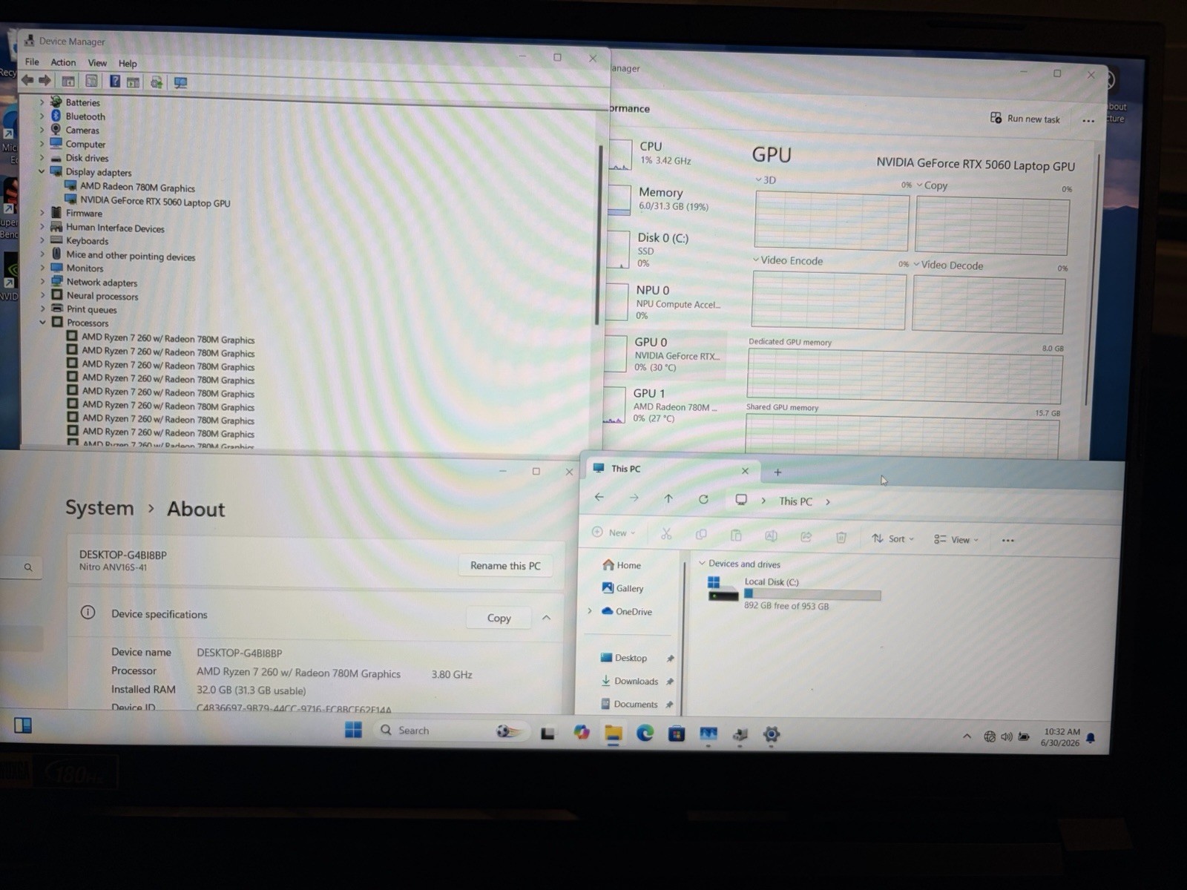
Task: Open File Explorer See more ellipsis
Action: 1007,540
